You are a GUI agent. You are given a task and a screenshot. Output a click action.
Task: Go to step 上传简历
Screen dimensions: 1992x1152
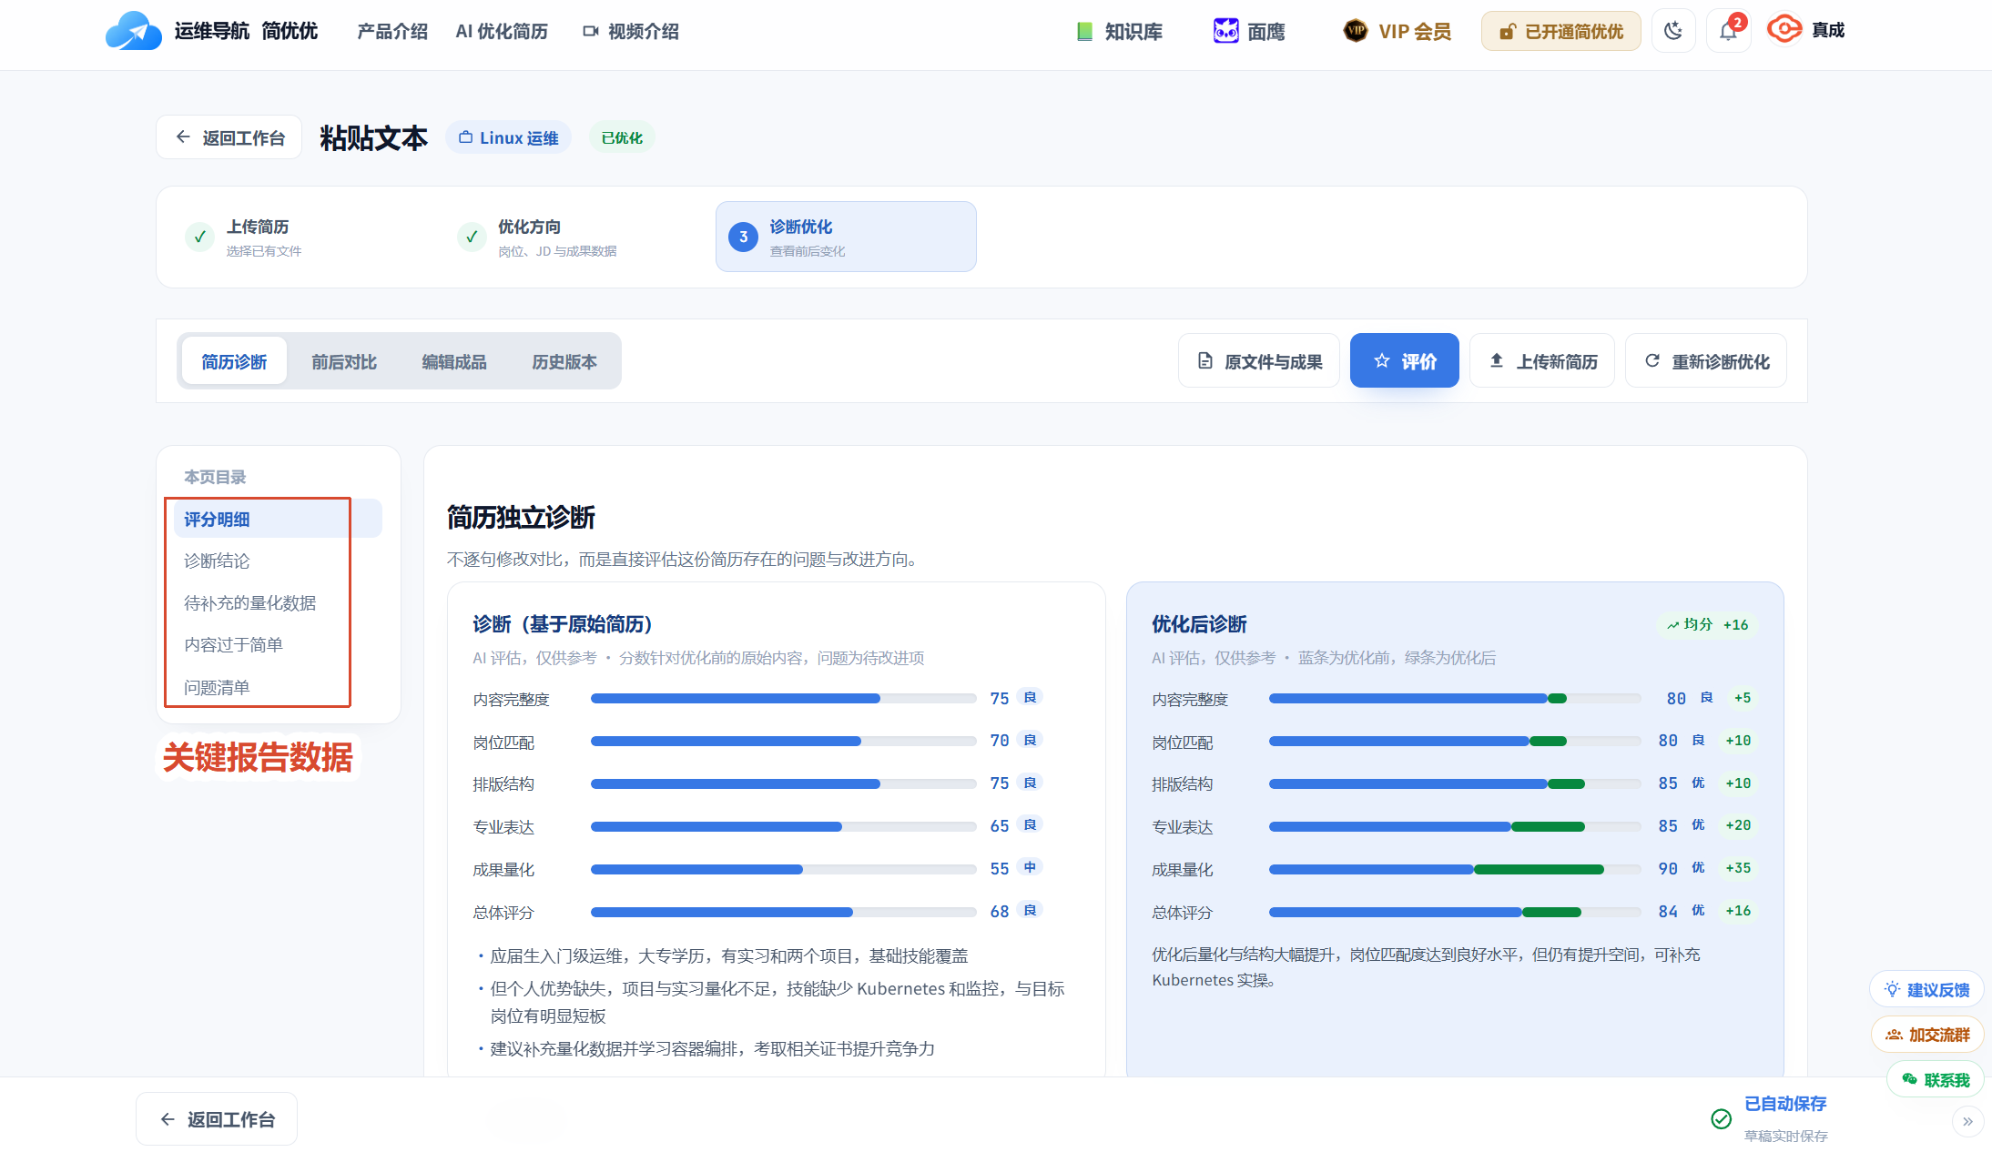coord(258,237)
